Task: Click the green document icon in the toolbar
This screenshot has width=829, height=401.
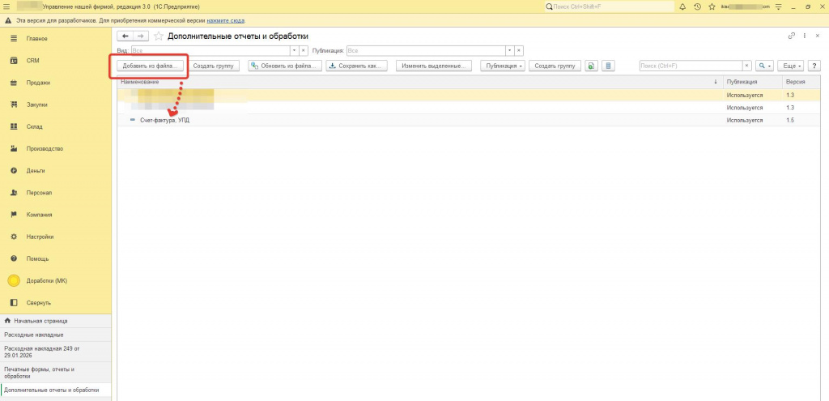Action: pos(591,66)
